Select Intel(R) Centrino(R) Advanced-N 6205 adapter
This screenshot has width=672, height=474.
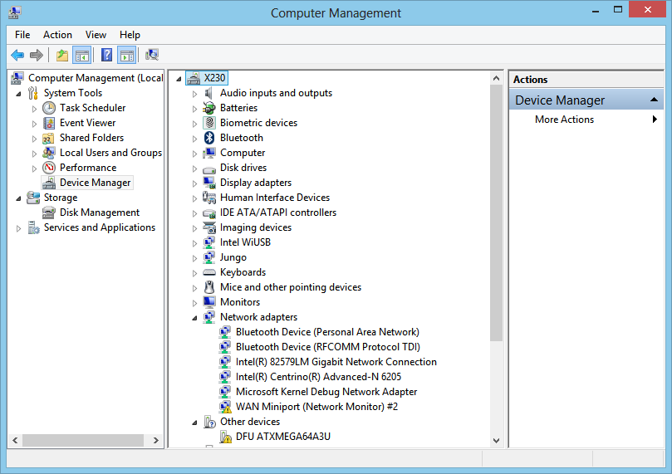(x=318, y=377)
